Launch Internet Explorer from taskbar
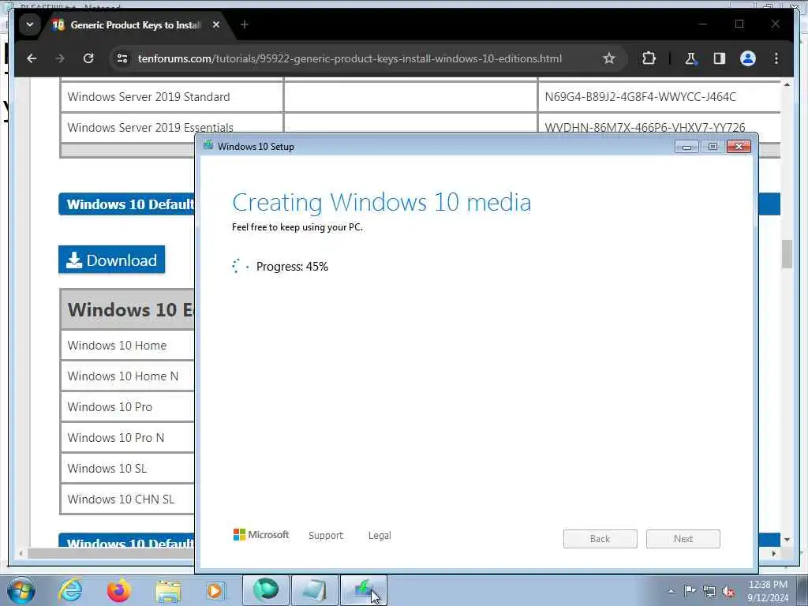 tap(70, 590)
